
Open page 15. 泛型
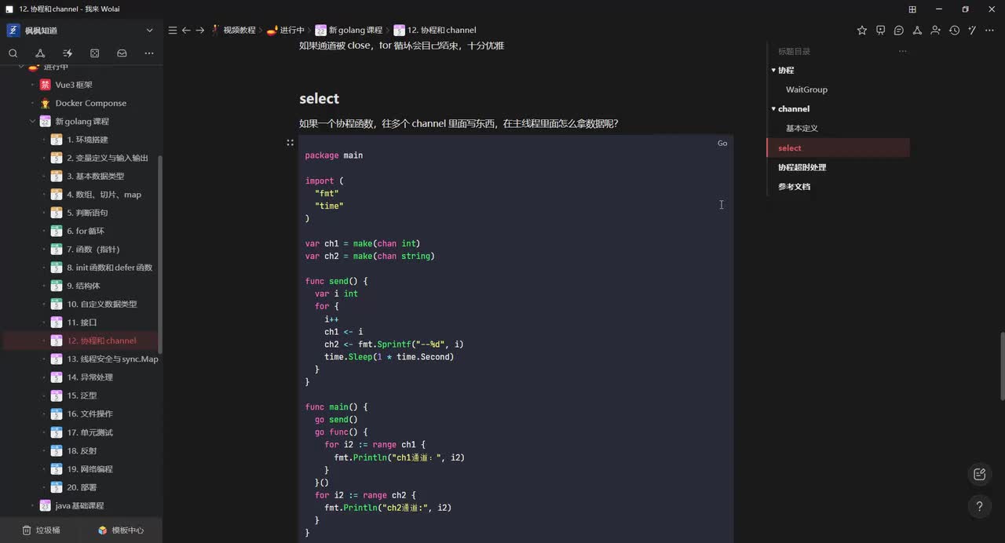82,395
